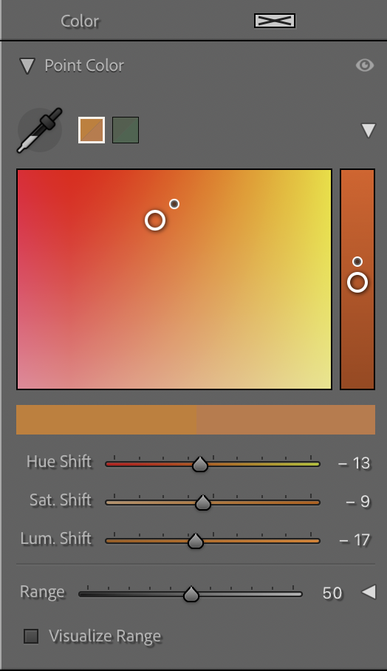
Task: Click the Color panel switch icon
Action: [275, 21]
